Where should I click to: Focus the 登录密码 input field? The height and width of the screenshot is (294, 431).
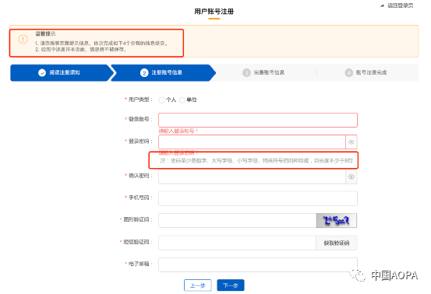pos(252,142)
